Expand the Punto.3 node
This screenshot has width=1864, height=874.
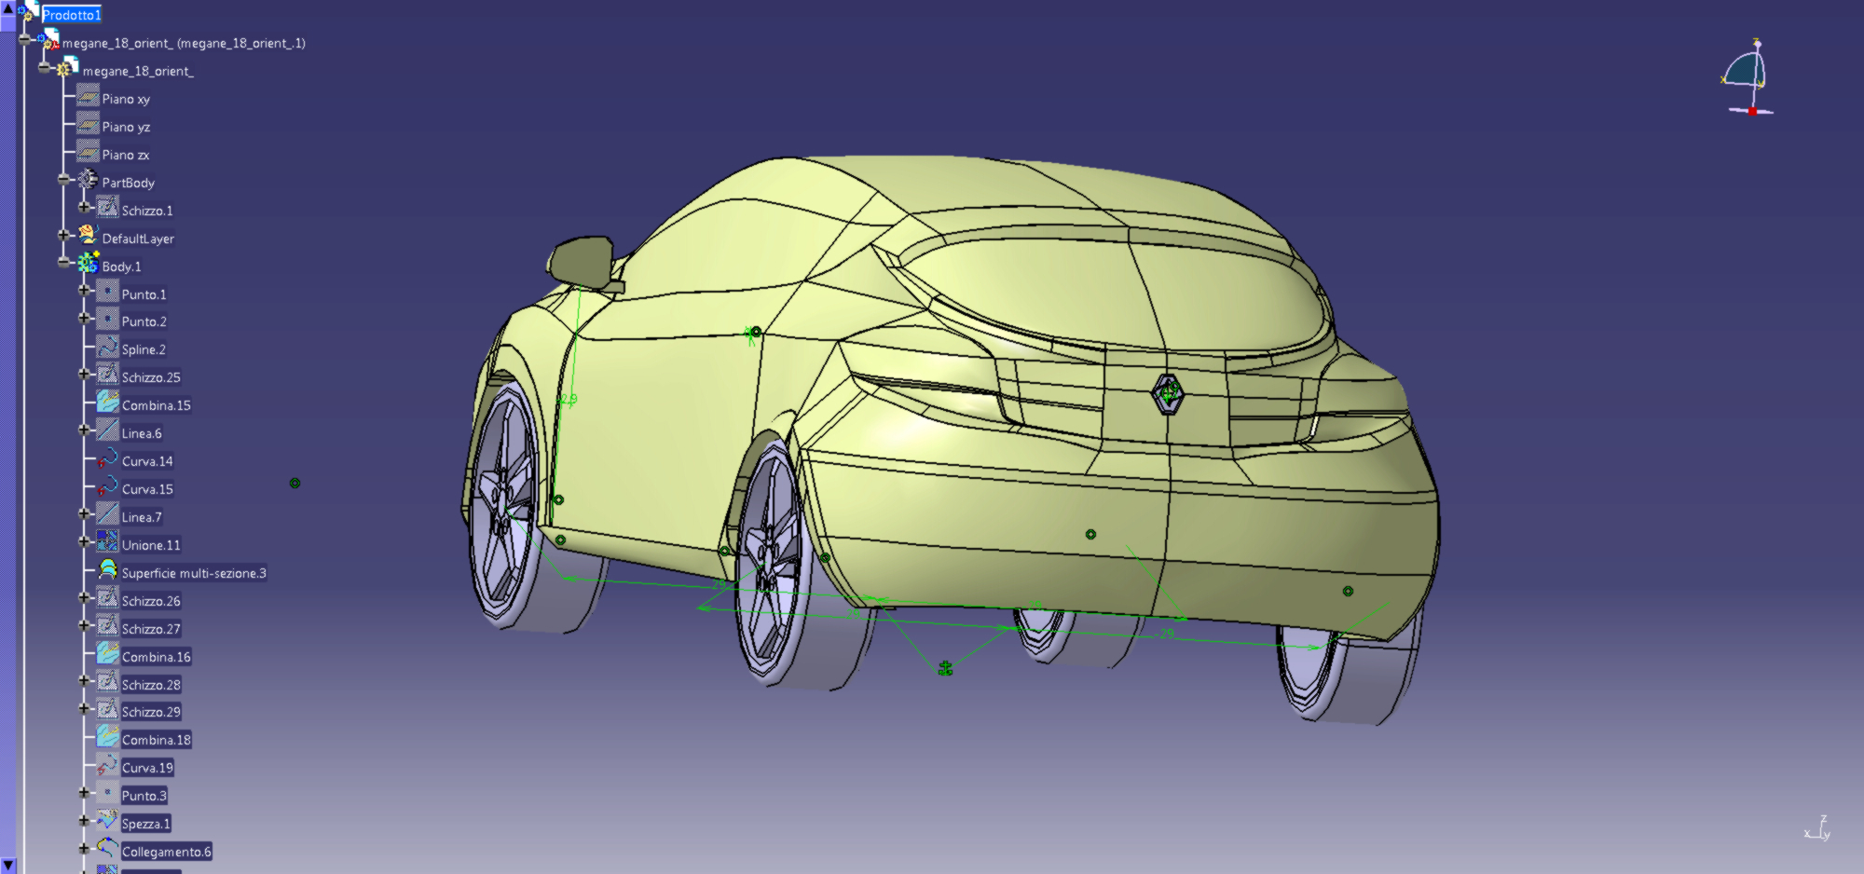point(84,793)
